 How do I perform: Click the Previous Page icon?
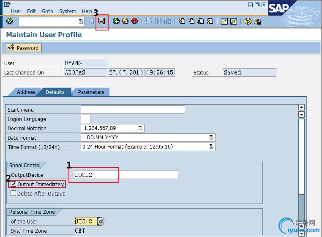click(x=191, y=21)
